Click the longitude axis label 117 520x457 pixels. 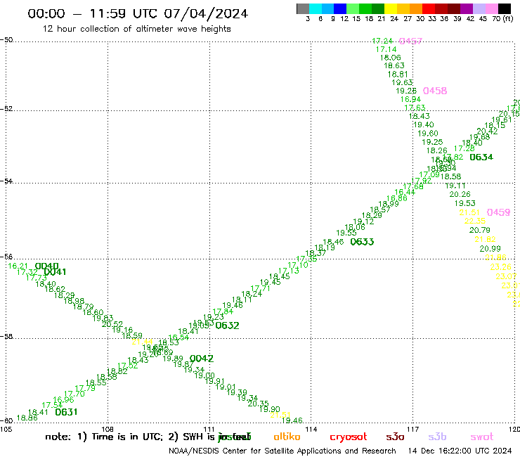413,430
